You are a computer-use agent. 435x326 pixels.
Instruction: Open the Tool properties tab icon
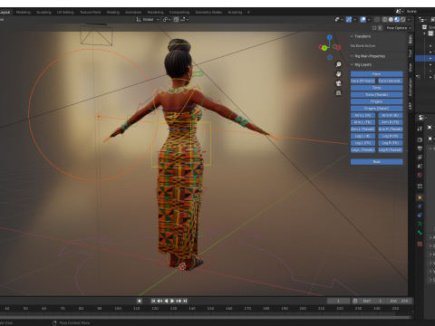pyautogui.click(x=420, y=129)
